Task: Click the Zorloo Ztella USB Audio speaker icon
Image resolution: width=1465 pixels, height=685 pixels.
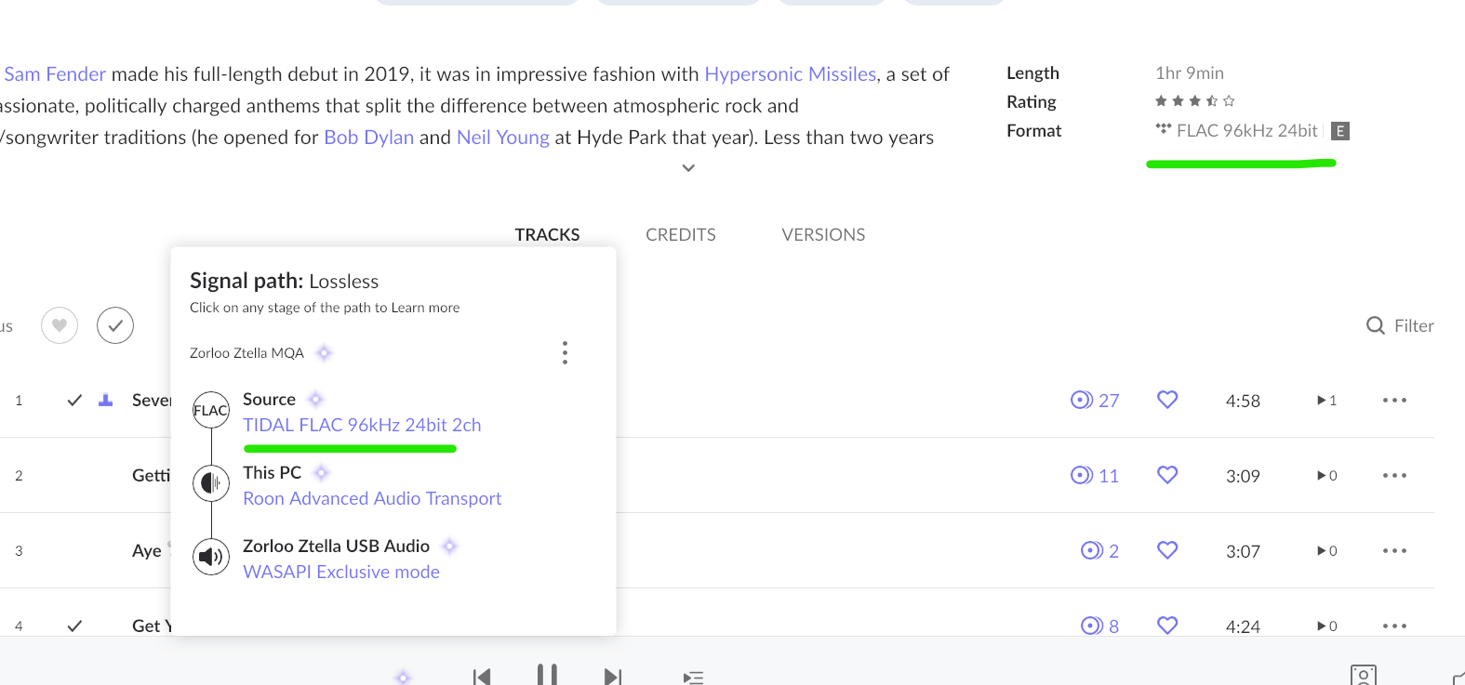Action: pos(211,557)
